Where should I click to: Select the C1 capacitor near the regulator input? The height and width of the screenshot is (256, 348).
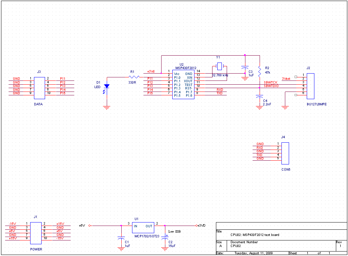121,238
